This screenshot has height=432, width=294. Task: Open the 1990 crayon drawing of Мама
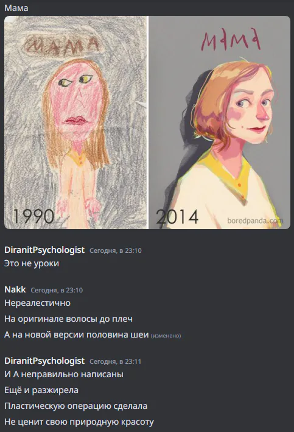(x=76, y=122)
